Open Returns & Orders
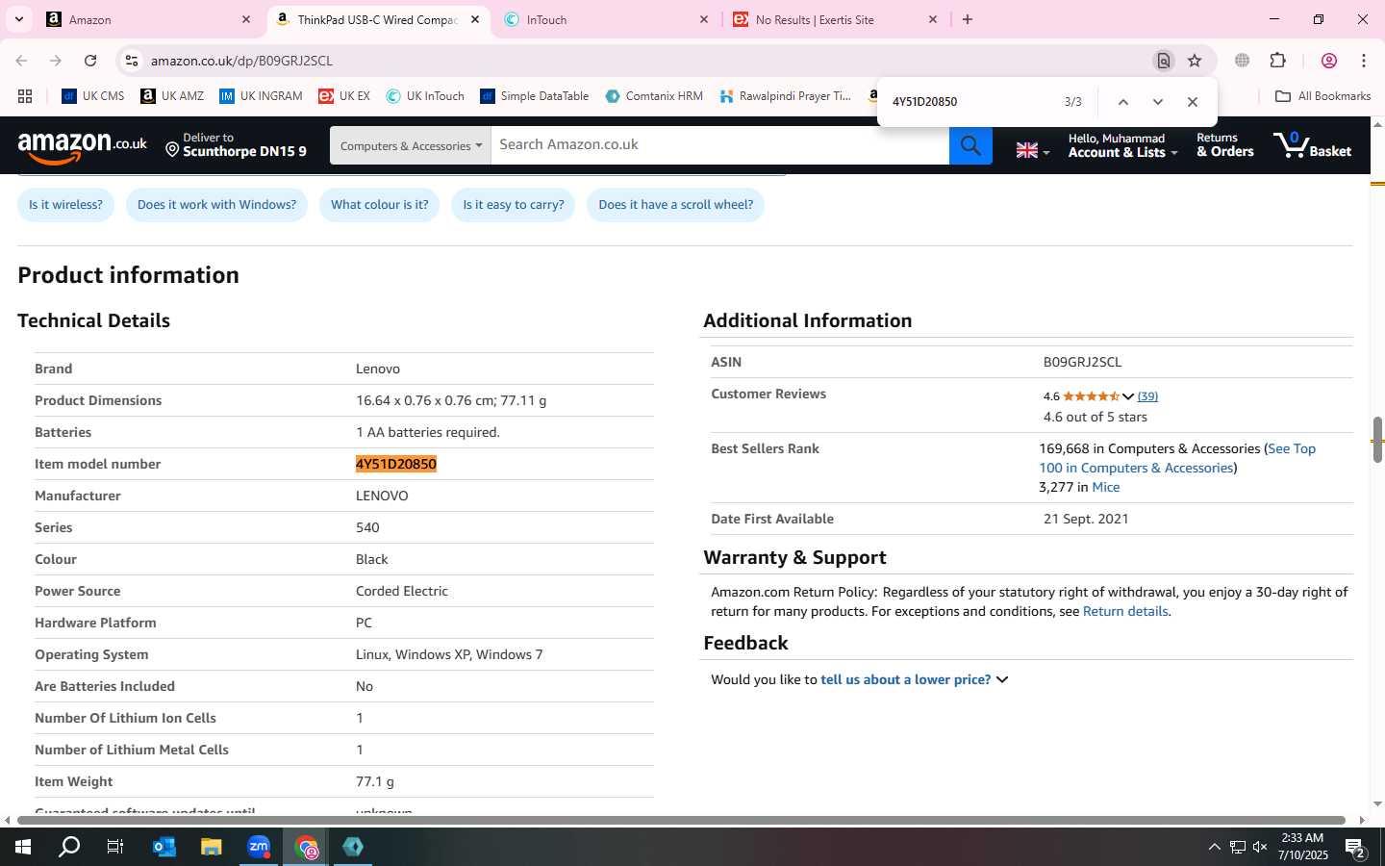The height and width of the screenshot is (866, 1385). tap(1225, 145)
